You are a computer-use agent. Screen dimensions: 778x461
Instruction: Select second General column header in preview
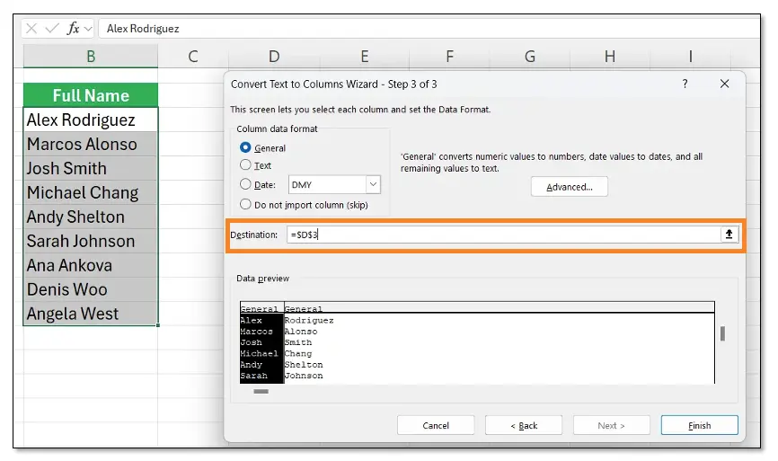pyautogui.click(x=304, y=308)
